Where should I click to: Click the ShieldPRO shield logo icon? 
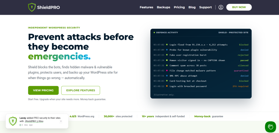32,7
